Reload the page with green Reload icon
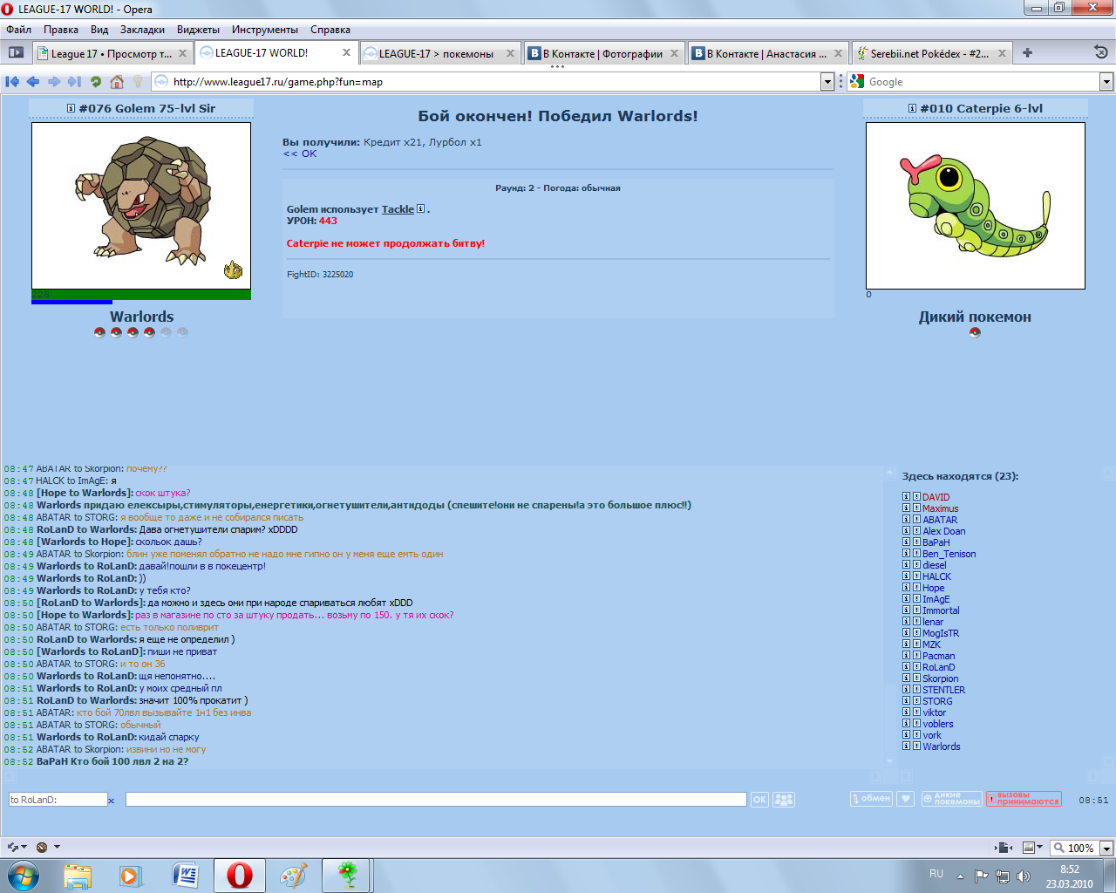Screen dimensions: 1116x893 (96, 81)
